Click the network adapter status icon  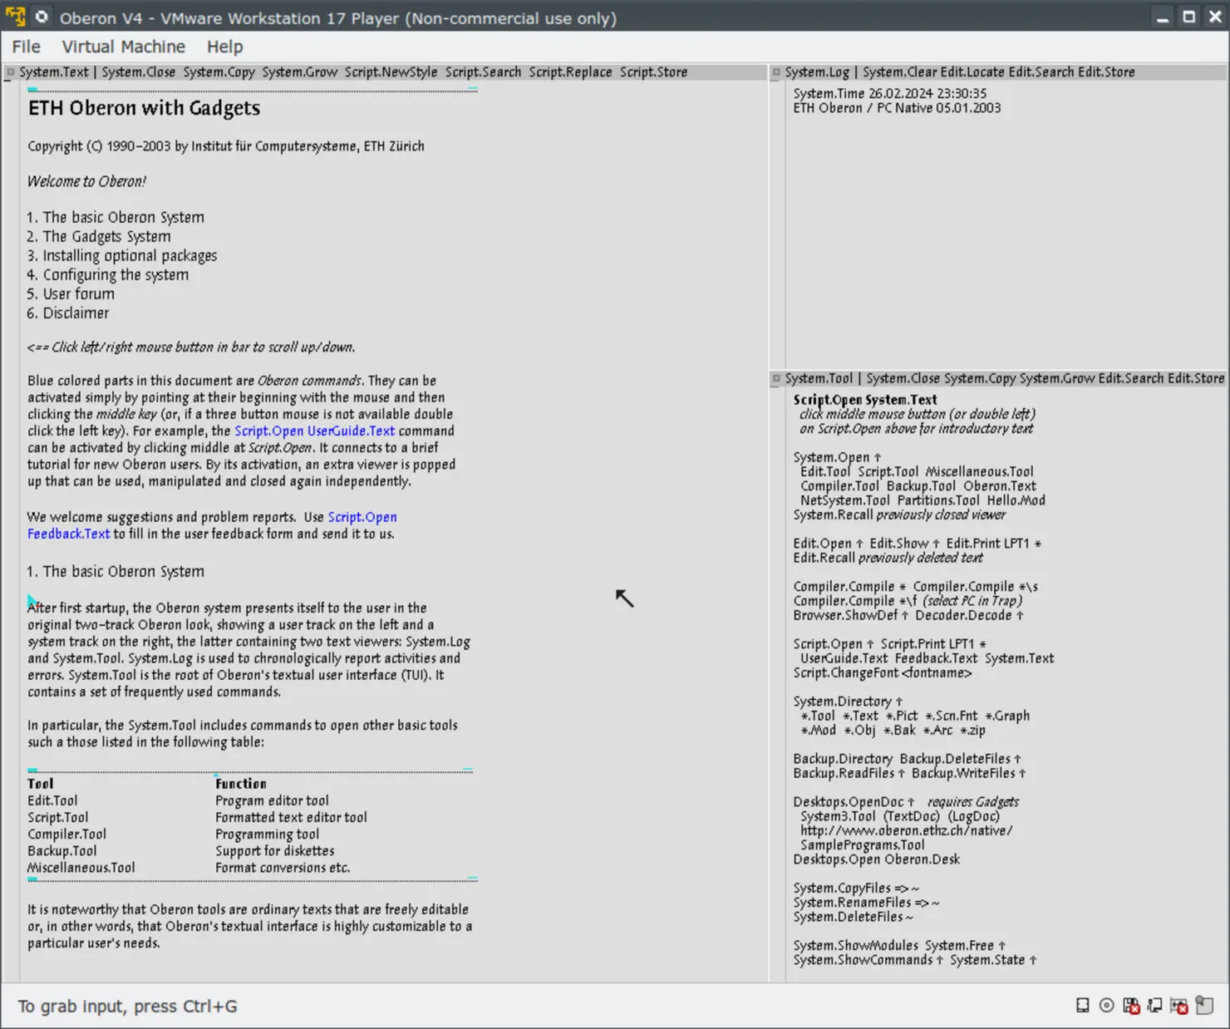coord(1154,1006)
